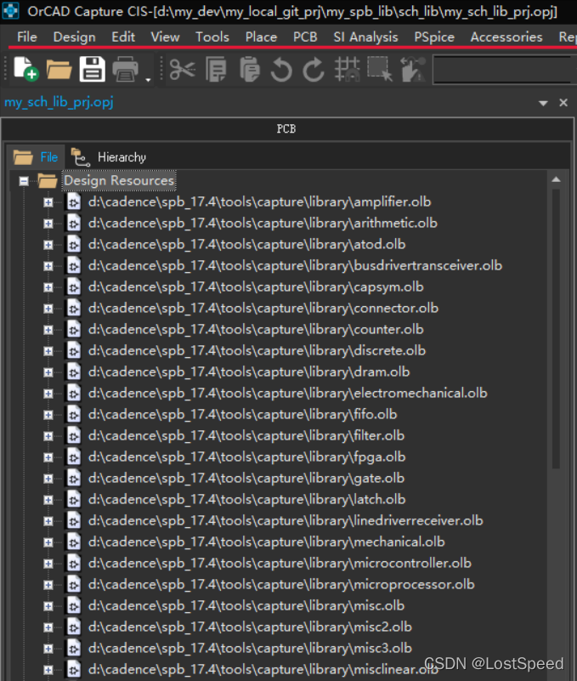Click the New document toolbar icon
The height and width of the screenshot is (681, 577).
pos(25,70)
